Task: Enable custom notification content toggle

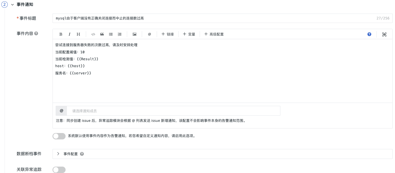Action: [x=59, y=136]
